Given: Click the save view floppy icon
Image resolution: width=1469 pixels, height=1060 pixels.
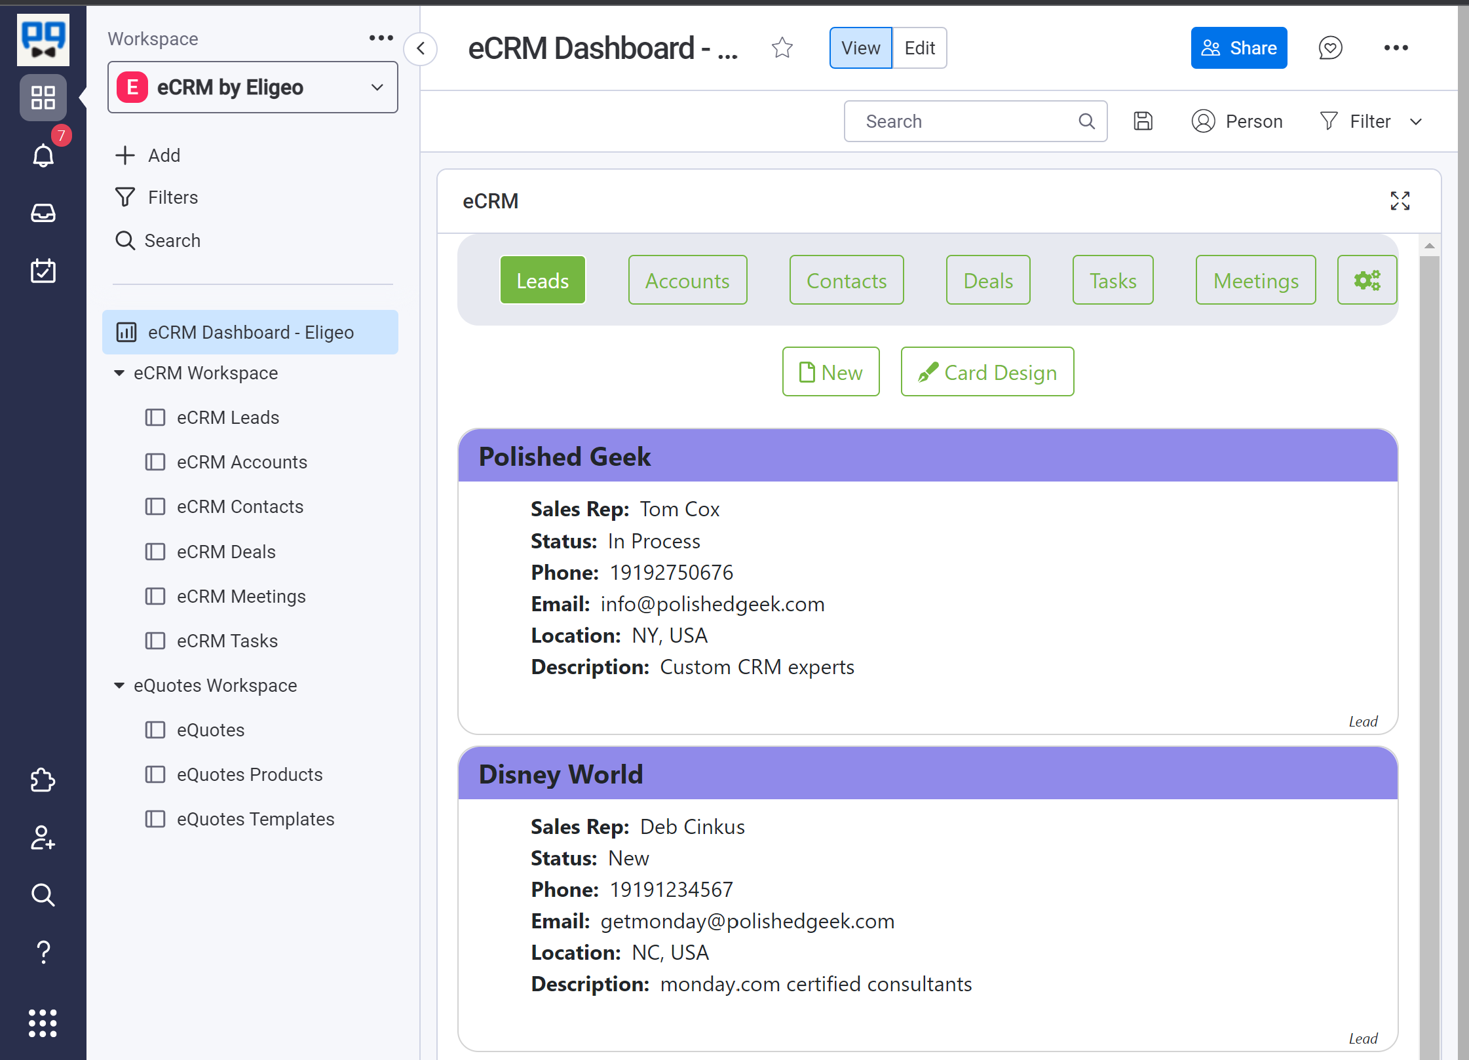Looking at the screenshot, I should click(1143, 121).
